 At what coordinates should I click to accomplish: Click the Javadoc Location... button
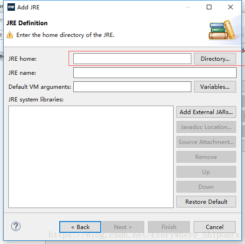click(206, 127)
